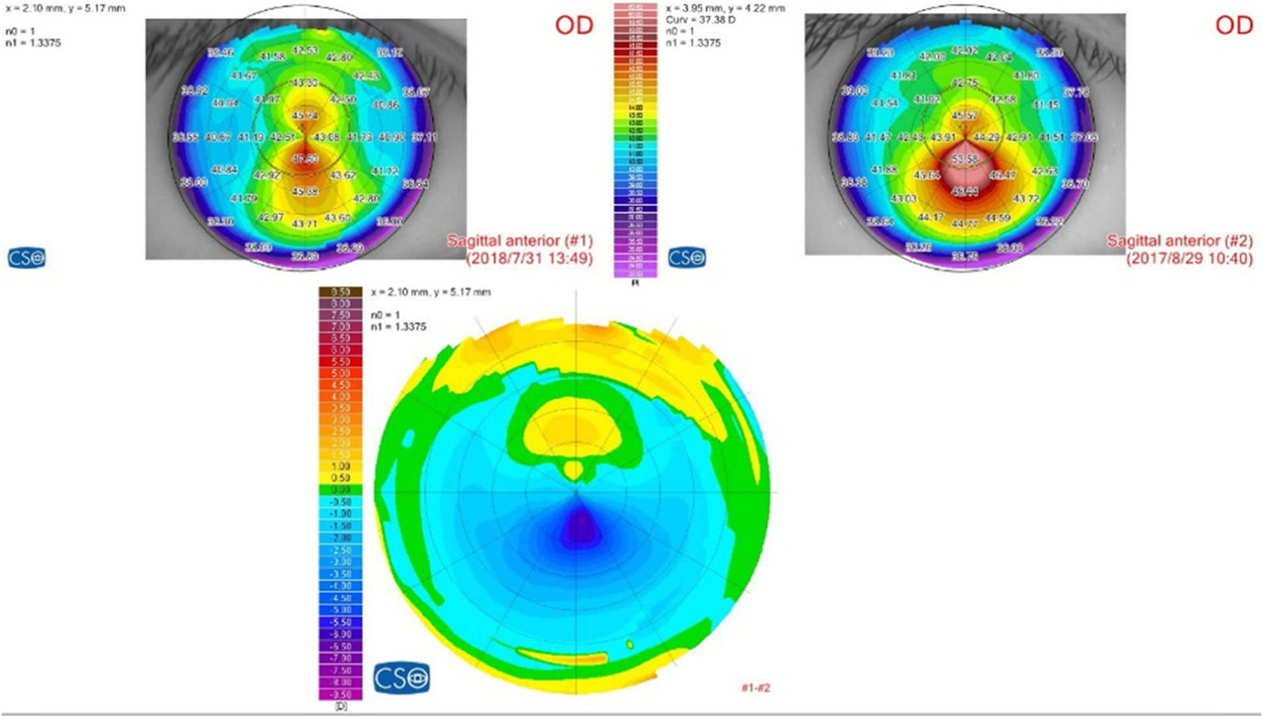Click the 43.03 value on map #2
This screenshot has width=1263, height=718.
[x=903, y=198]
